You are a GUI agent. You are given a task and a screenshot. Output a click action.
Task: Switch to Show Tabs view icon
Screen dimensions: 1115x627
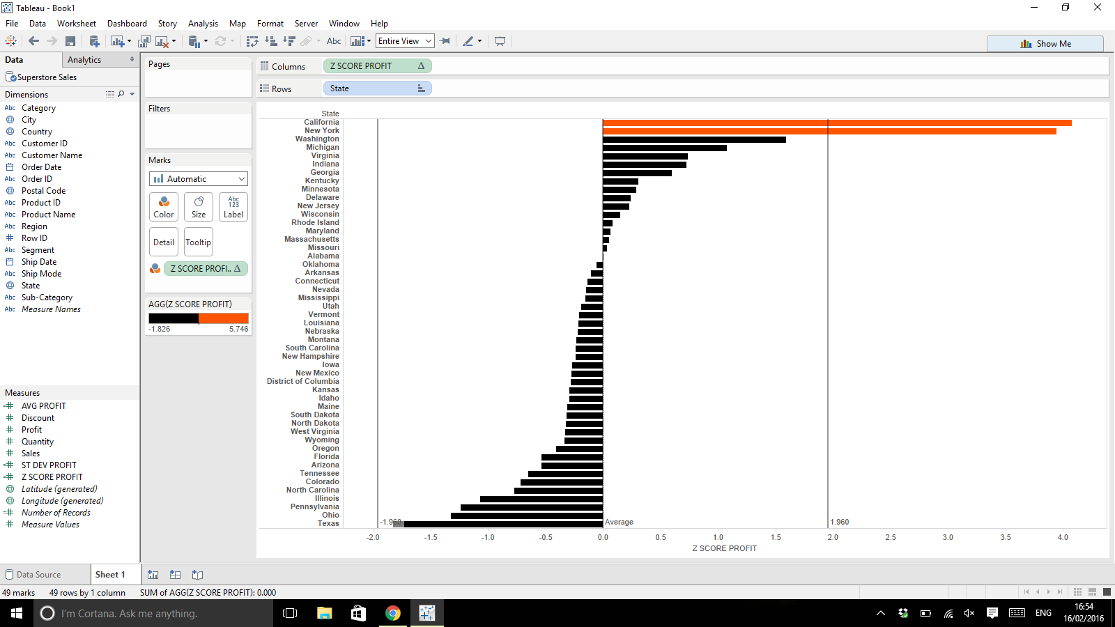pyautogui.click(x=1107, y=592)
